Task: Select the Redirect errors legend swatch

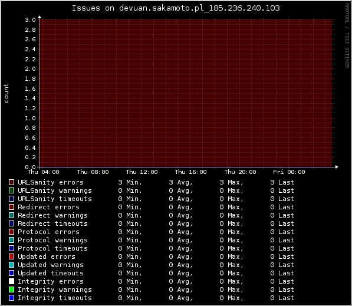Action: [11, 207]
